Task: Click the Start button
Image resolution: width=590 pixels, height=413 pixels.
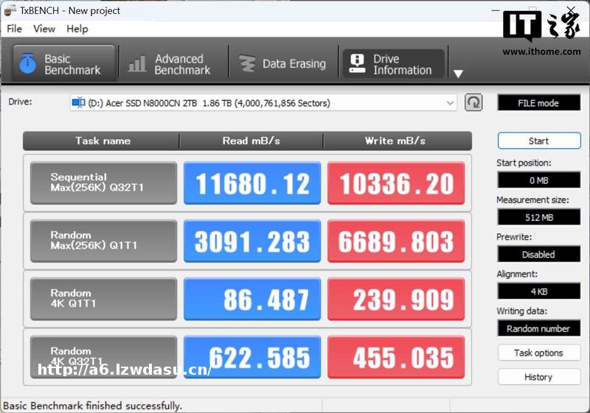Action: click(x=539, y=141)
